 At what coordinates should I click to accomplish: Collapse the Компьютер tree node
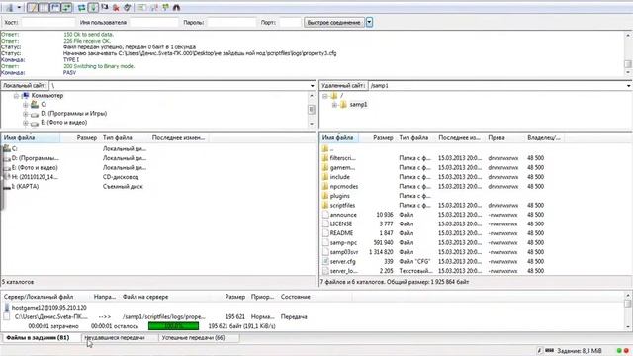(16, 96)
